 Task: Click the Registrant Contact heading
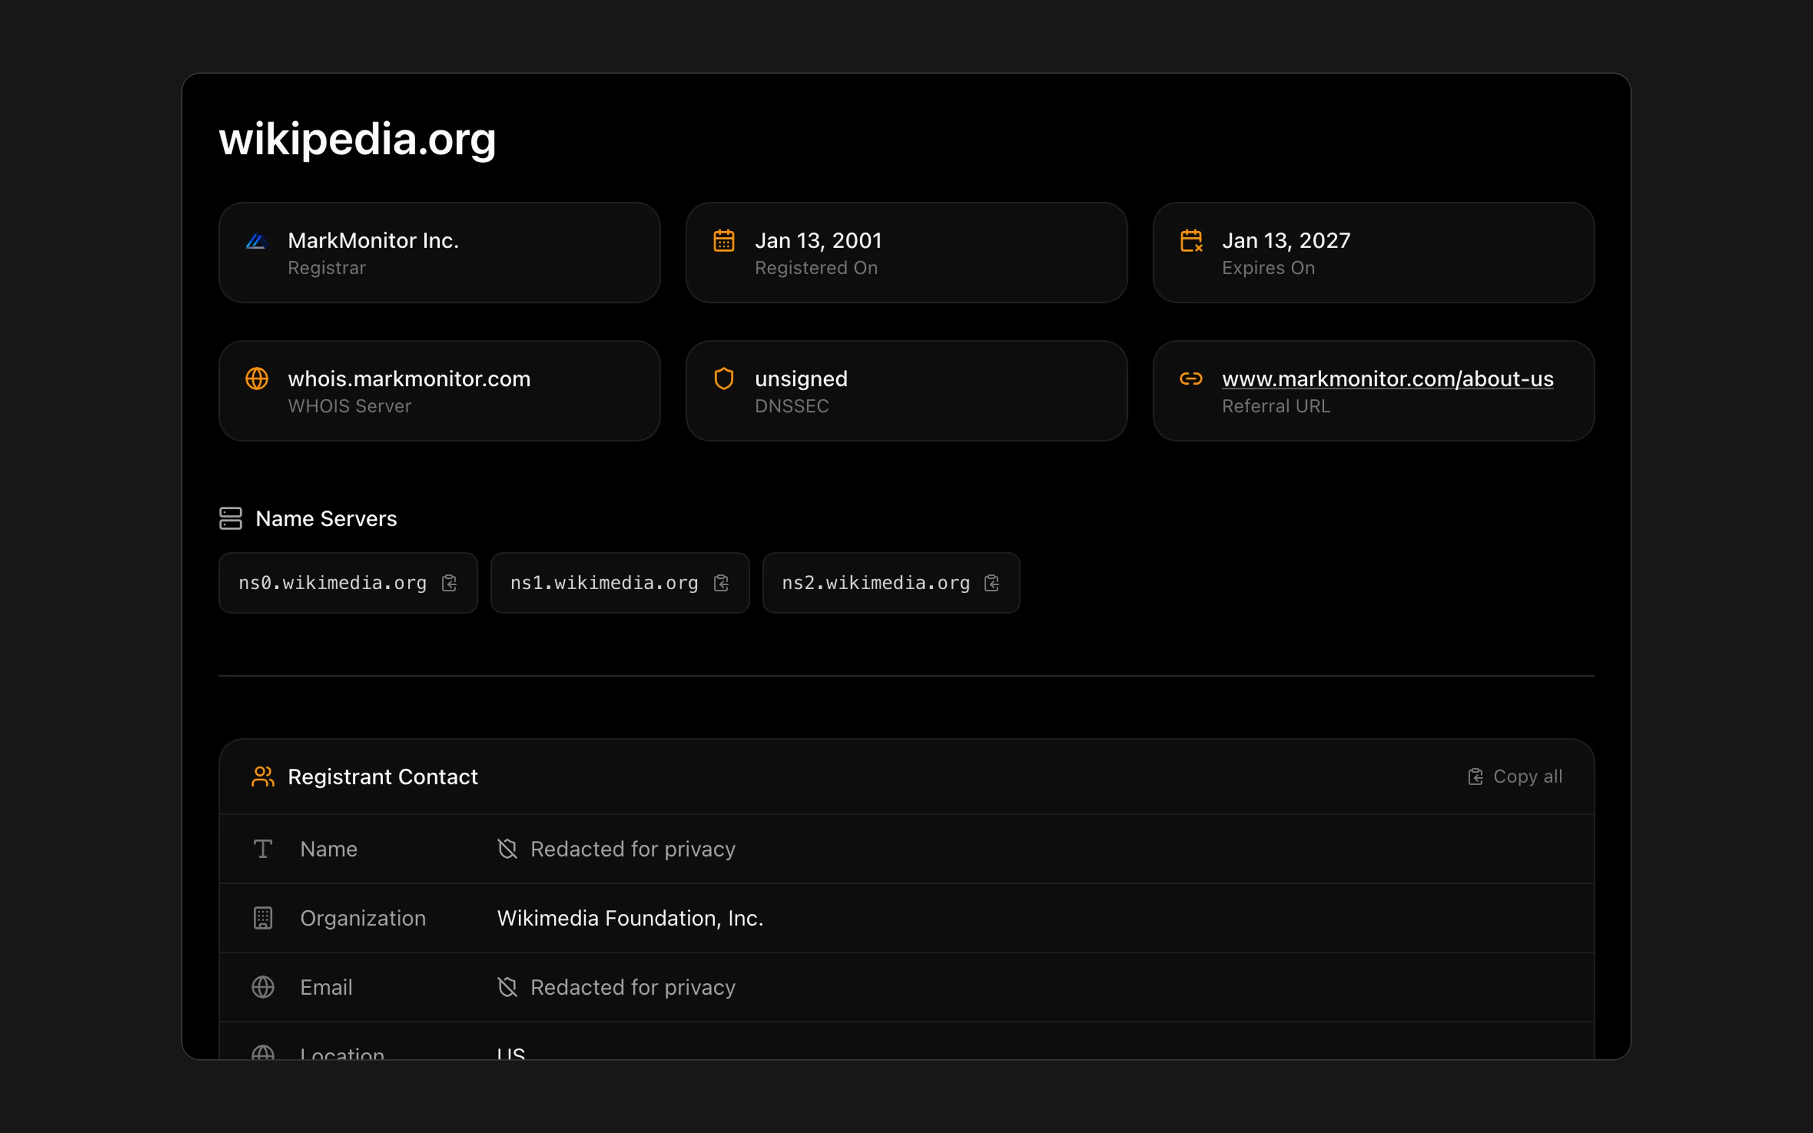point(383,777)
